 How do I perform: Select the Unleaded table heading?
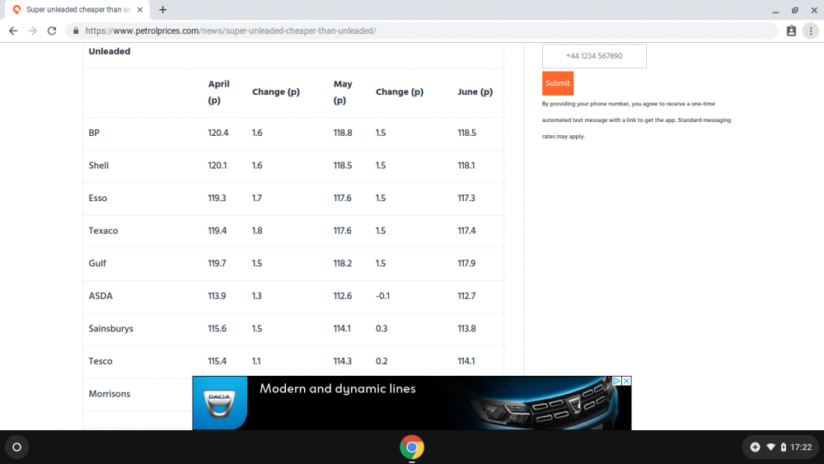pyautogui.click(x=110, y=51)
